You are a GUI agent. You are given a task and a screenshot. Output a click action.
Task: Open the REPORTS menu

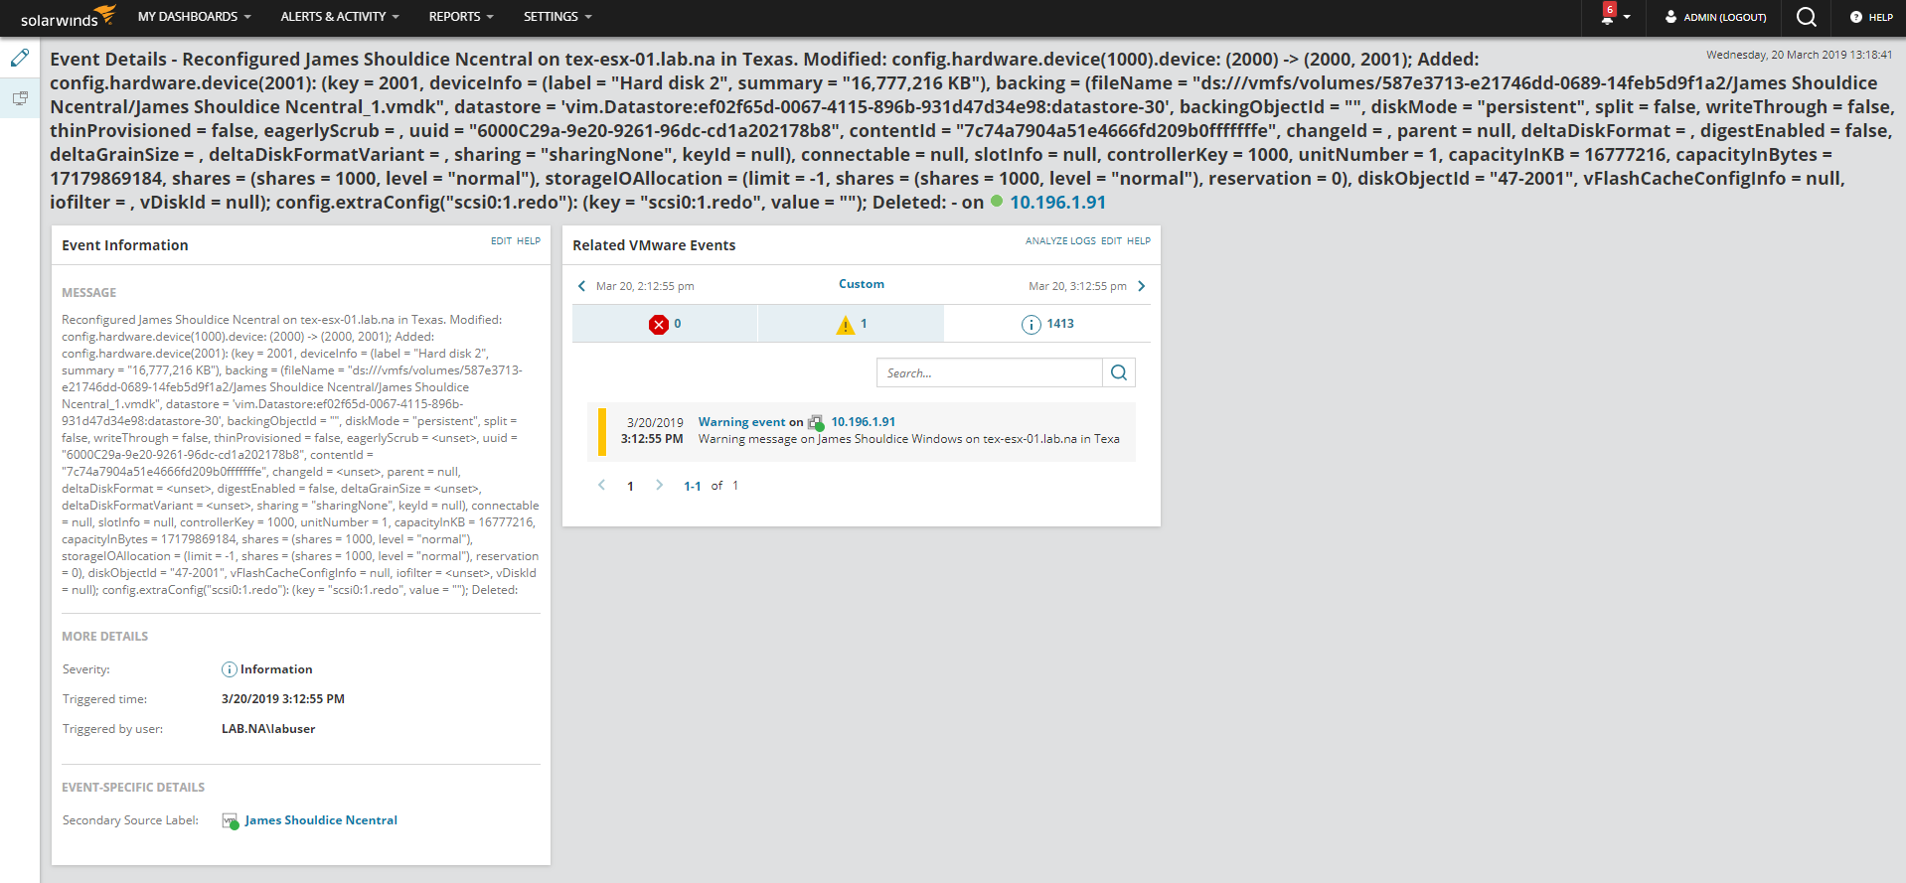click(461, 17)
